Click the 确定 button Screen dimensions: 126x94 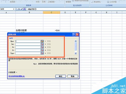point(60,76)
